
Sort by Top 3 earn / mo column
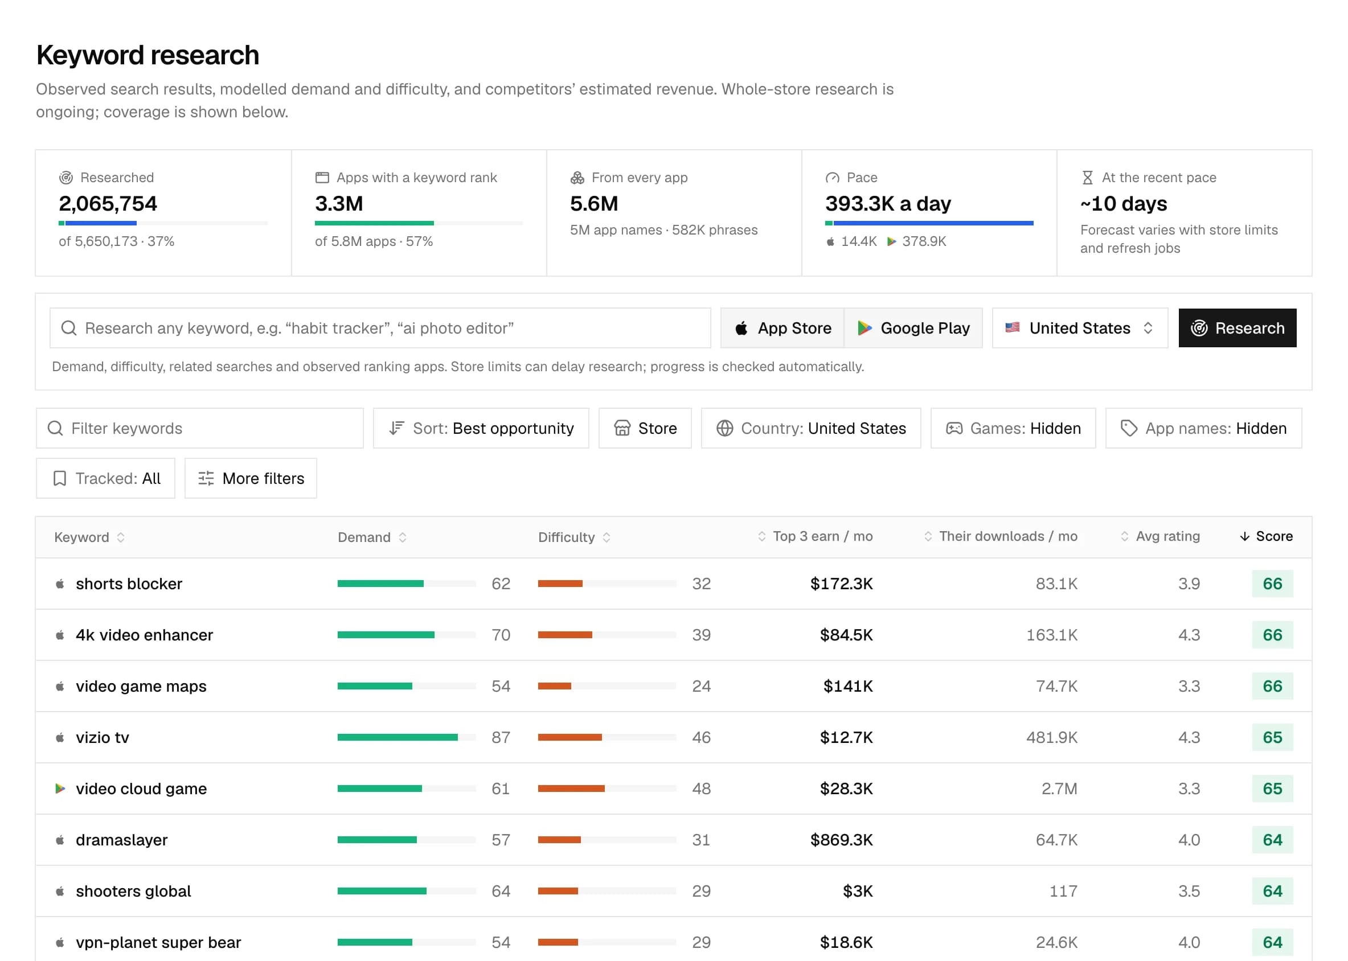click(815, 536)
